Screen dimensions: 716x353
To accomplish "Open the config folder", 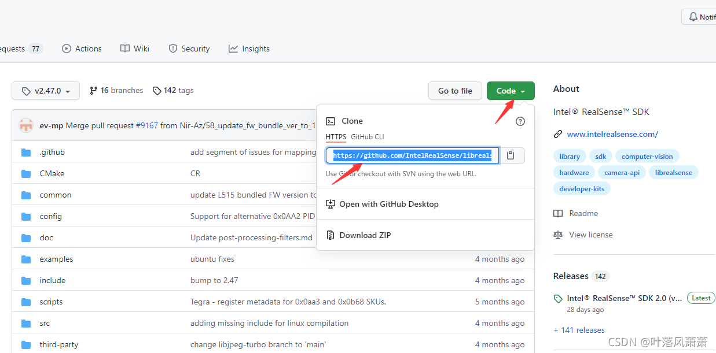I will 51,216.
